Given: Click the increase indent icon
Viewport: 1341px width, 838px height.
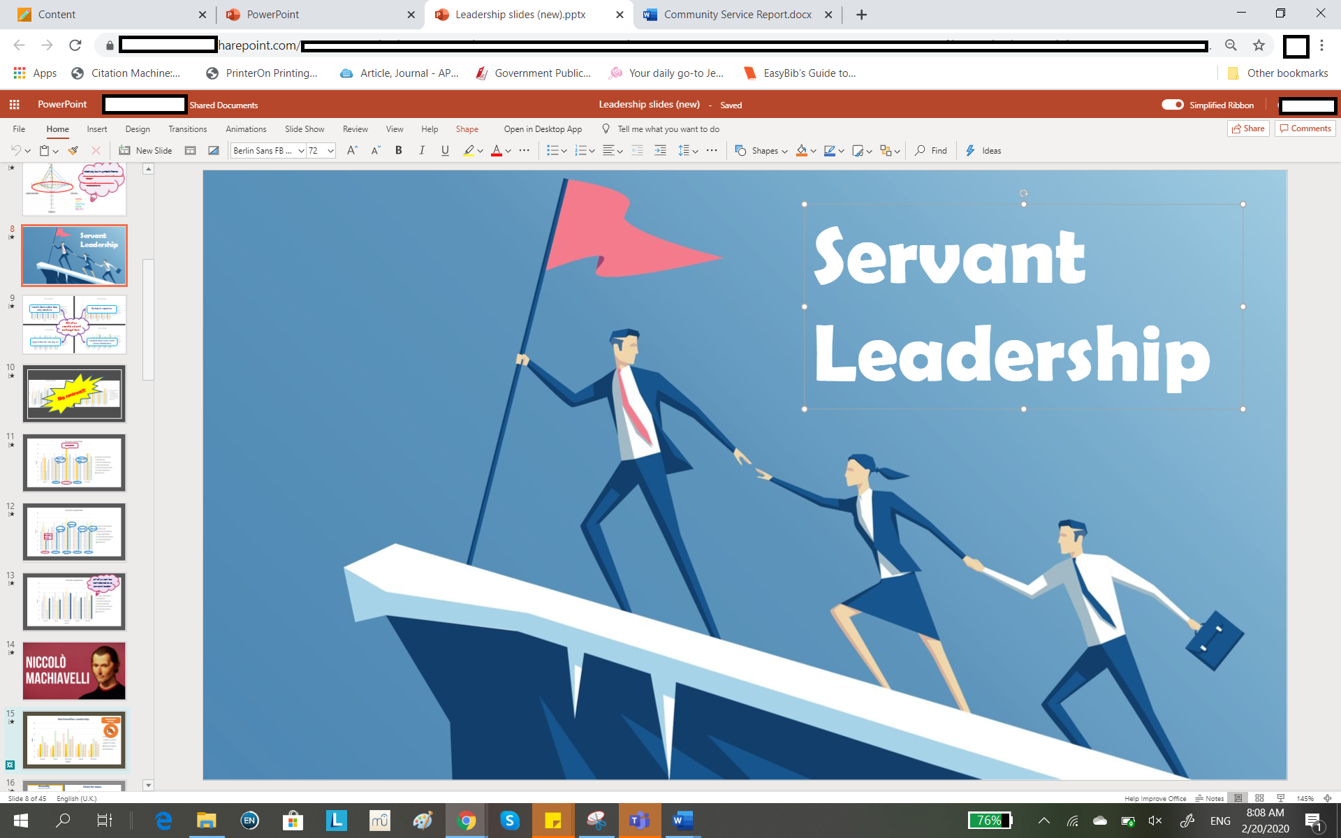Looking at the screenshot, I should (660, 150).
